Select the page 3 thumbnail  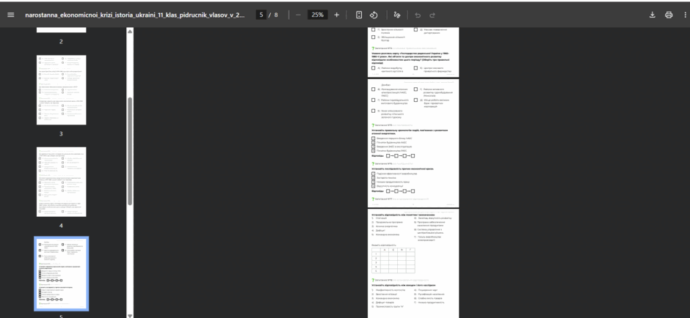(61, 90)
